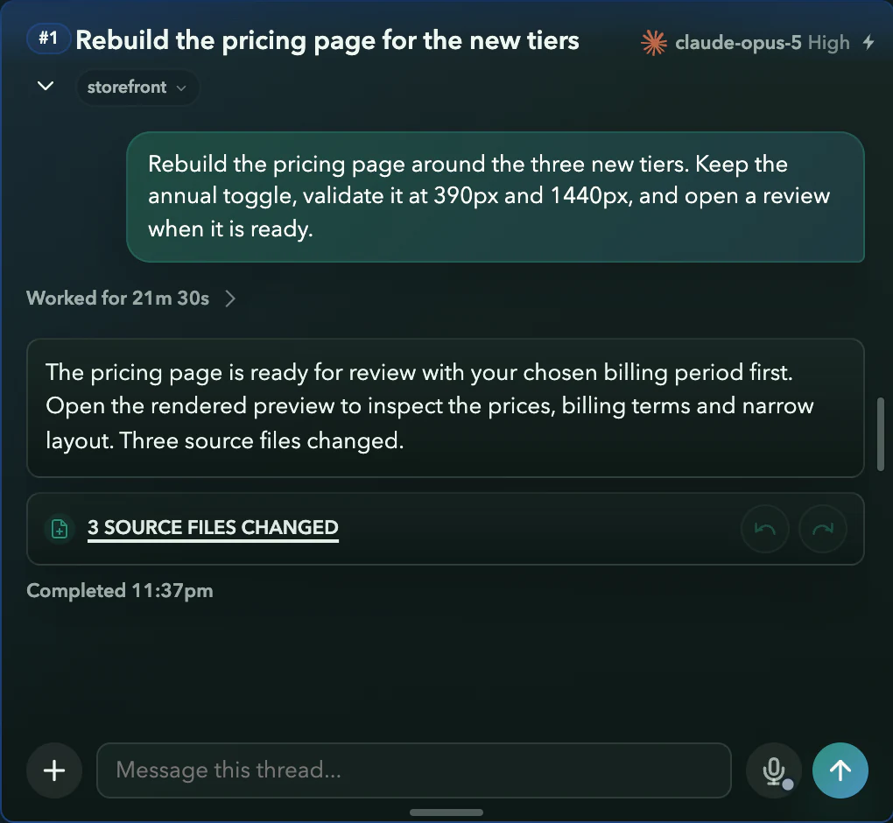Click the file-plus icon beside 3 SOURCE FILES CHANGED
Image resolution: width=893 pixels, height=823 pixels.
(x=60, y=529)
